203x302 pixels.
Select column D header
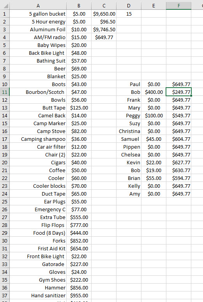click(129, 6)
